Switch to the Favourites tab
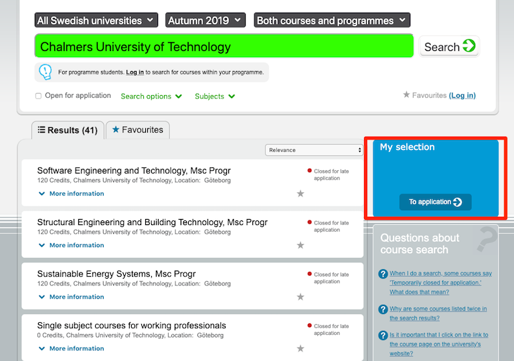Viewport: 514px width, 361px height. pos(138,130)
